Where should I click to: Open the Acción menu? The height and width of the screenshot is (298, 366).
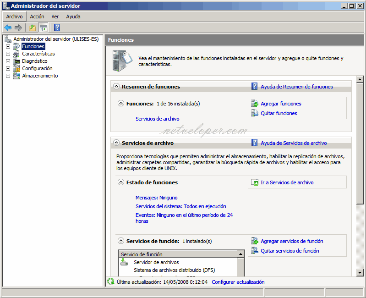[x=37, y=17]
